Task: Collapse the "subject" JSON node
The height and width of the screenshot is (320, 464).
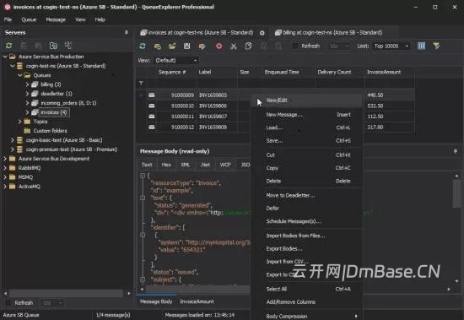Action: tap(143, 279)
